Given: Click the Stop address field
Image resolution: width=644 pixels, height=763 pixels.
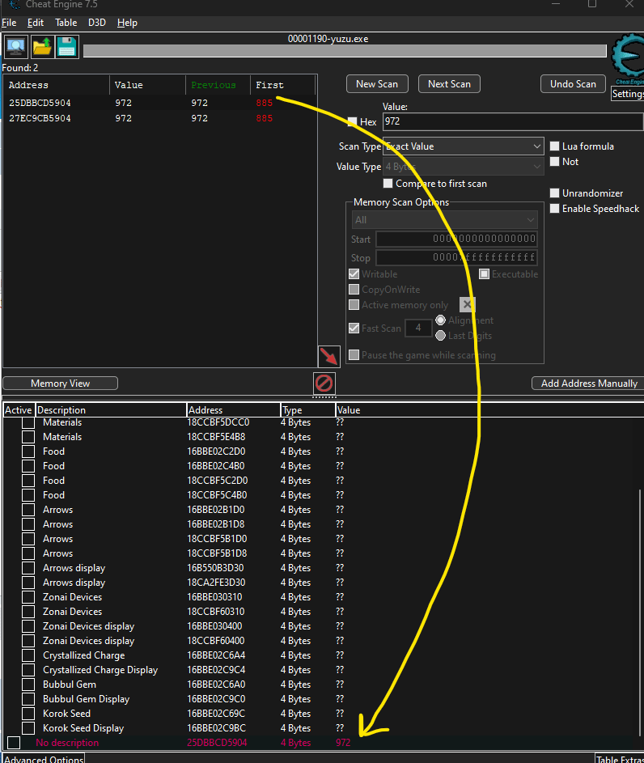Looking at the screenshot, I should (457, 257).
